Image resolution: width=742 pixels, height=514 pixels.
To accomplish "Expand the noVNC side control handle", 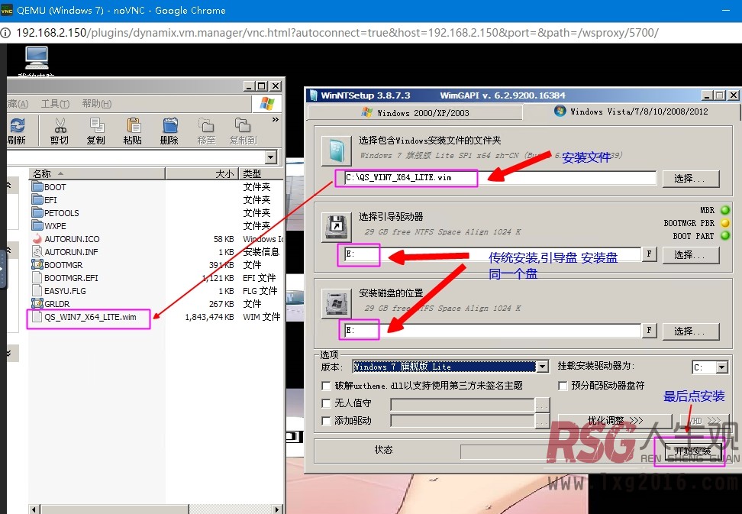I will click(x=3, y=268).
